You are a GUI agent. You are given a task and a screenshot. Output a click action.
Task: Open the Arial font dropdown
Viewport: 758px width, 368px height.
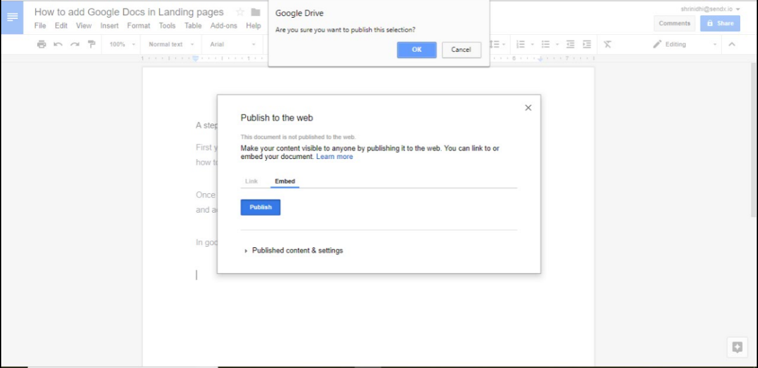(x=233, y=44)
